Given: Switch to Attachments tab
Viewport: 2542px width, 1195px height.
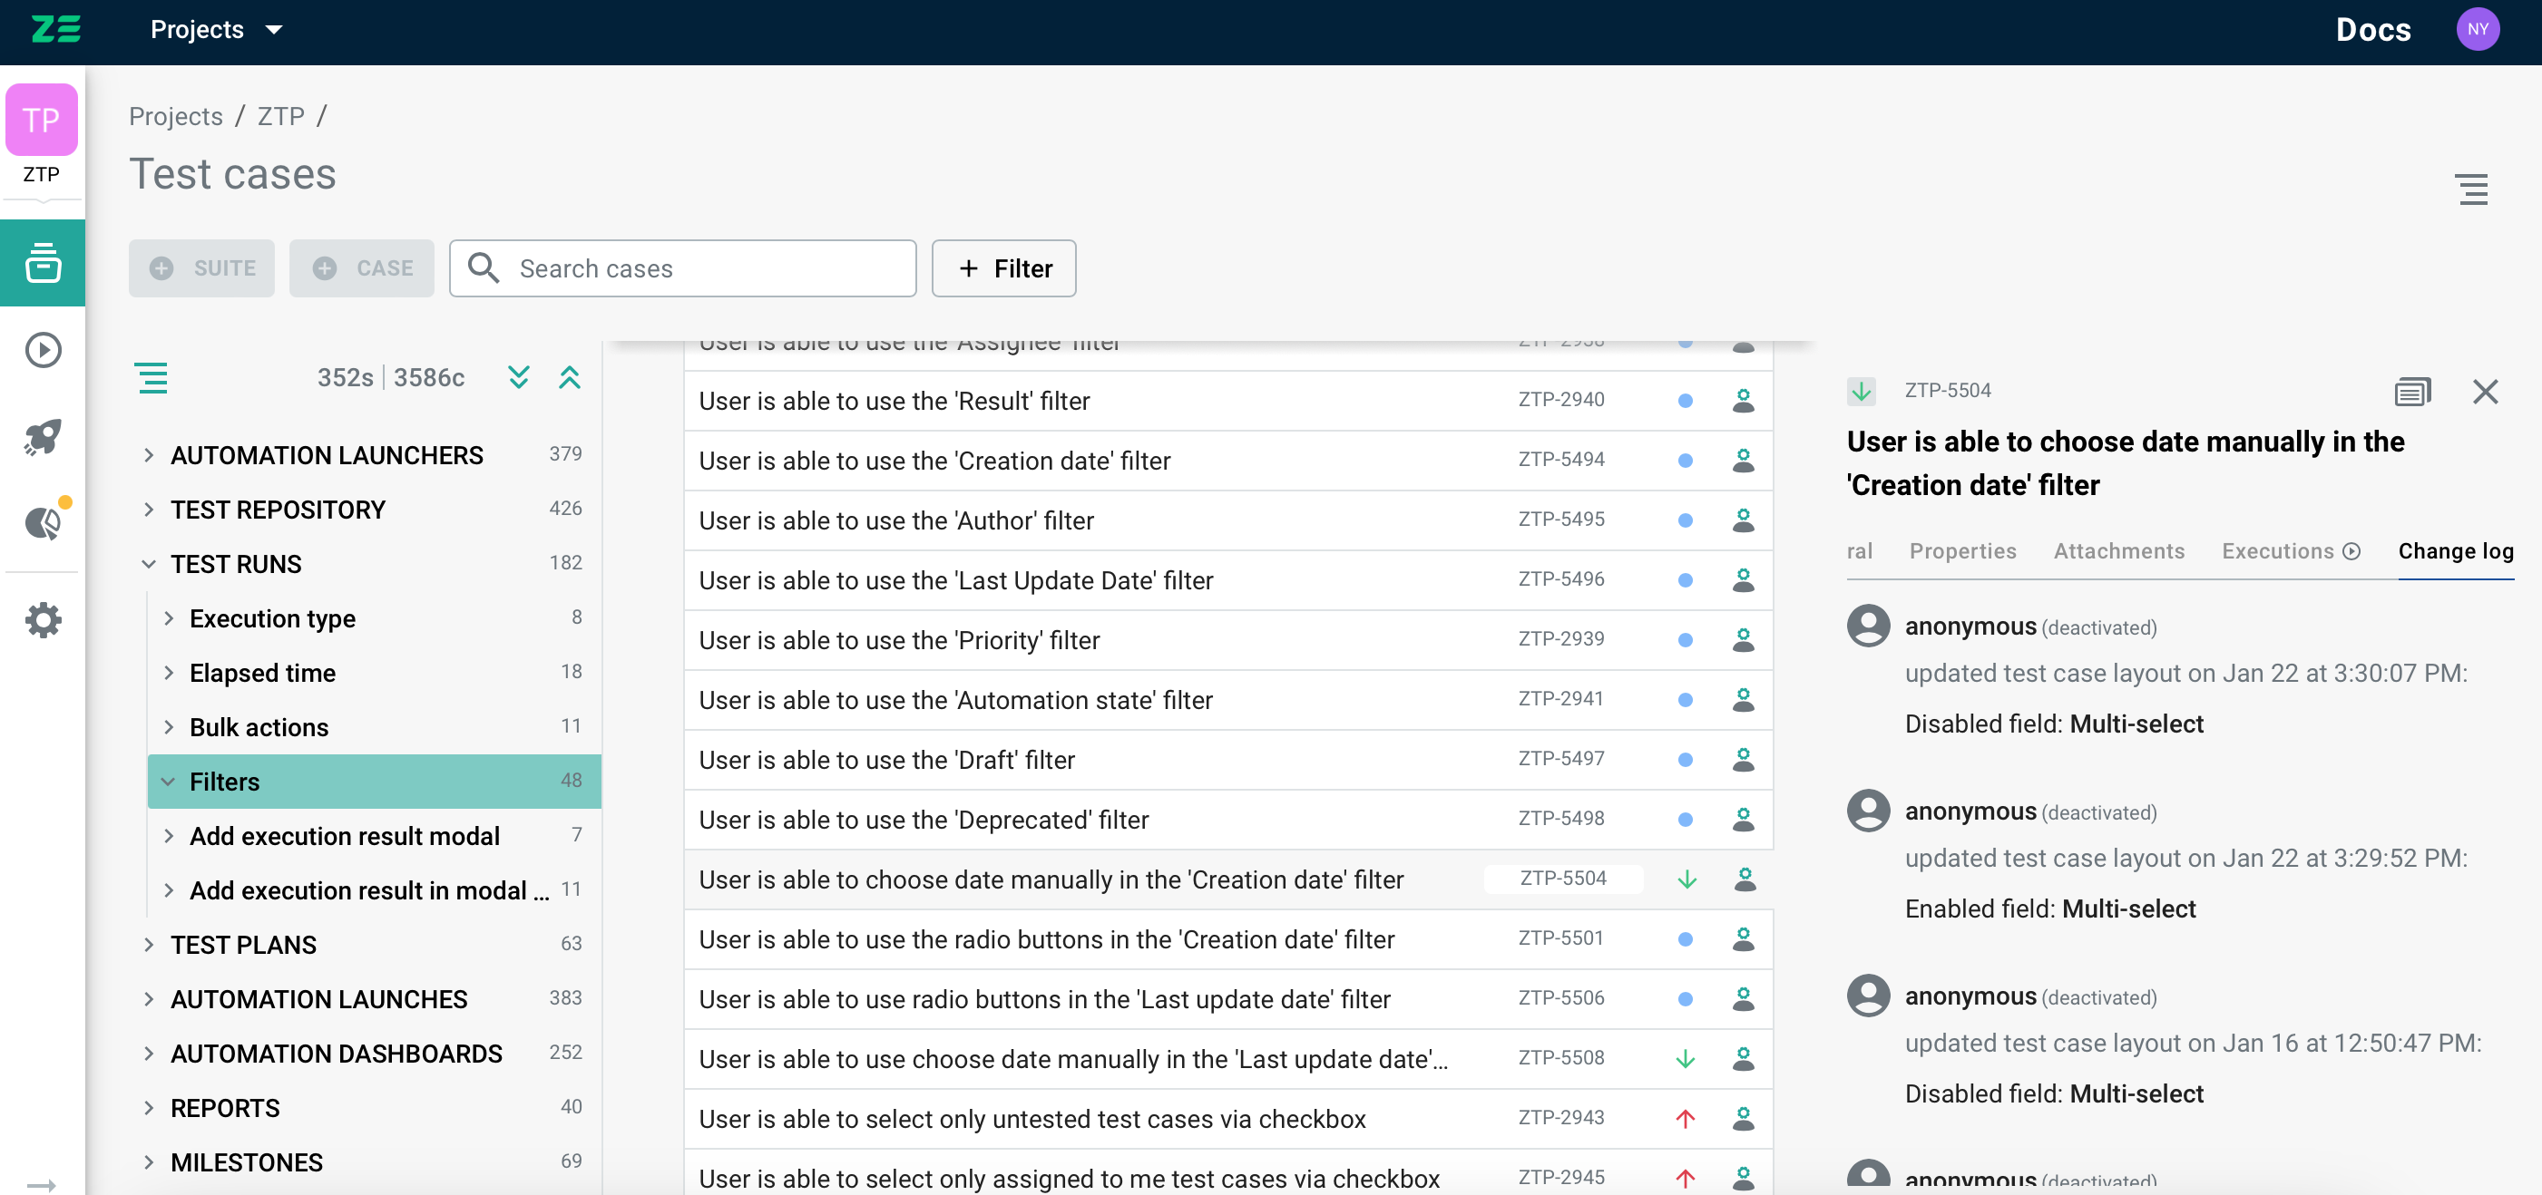Looking at the screenshot, I should (x=2118, y=550).
